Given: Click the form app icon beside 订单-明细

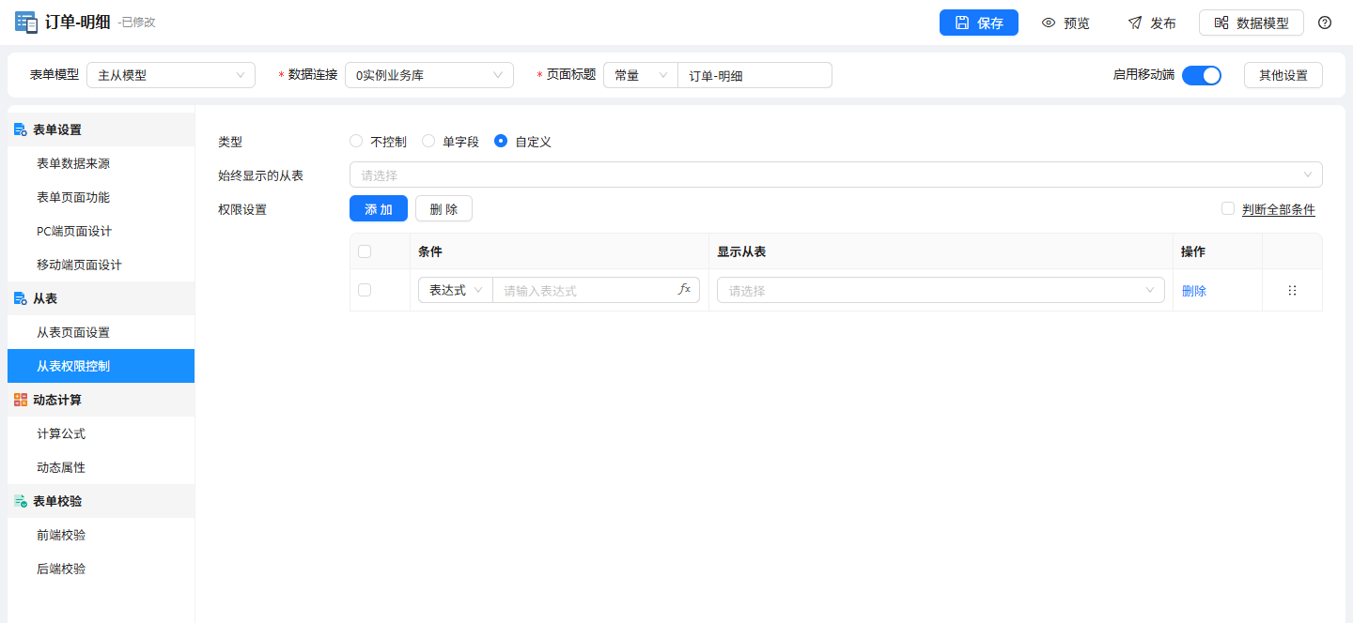Looking at the screenshot, I should (x=26, y=23).
